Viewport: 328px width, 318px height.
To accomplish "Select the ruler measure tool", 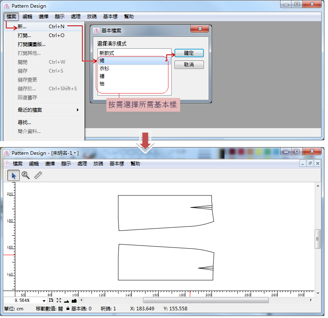I will pos(38,175).
